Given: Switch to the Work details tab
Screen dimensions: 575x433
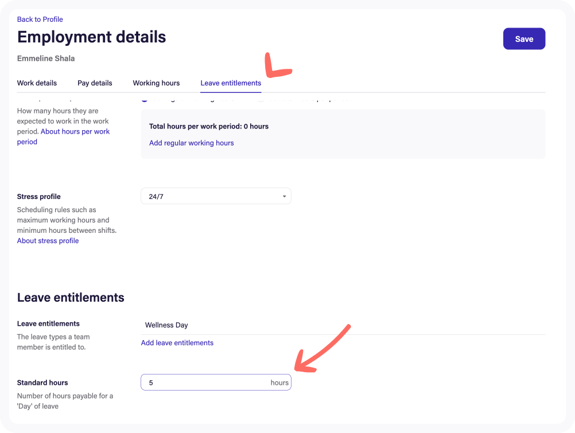Looking at the screenshot, I should coord(37,83).
